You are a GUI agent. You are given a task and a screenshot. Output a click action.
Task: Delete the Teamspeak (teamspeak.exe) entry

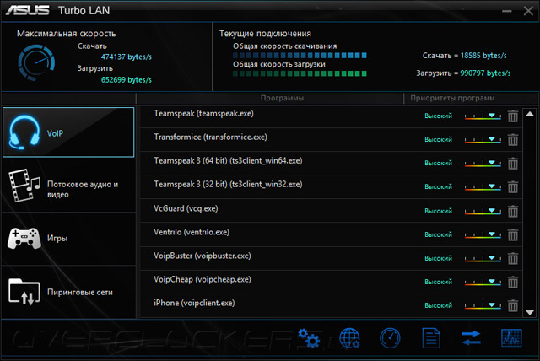(x=513, y=116)
